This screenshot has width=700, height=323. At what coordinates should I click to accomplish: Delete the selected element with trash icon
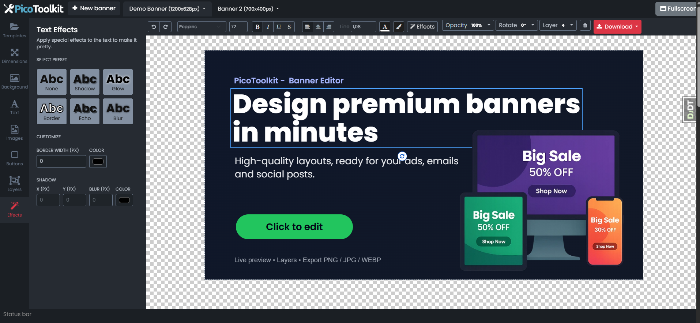(585, 26)
